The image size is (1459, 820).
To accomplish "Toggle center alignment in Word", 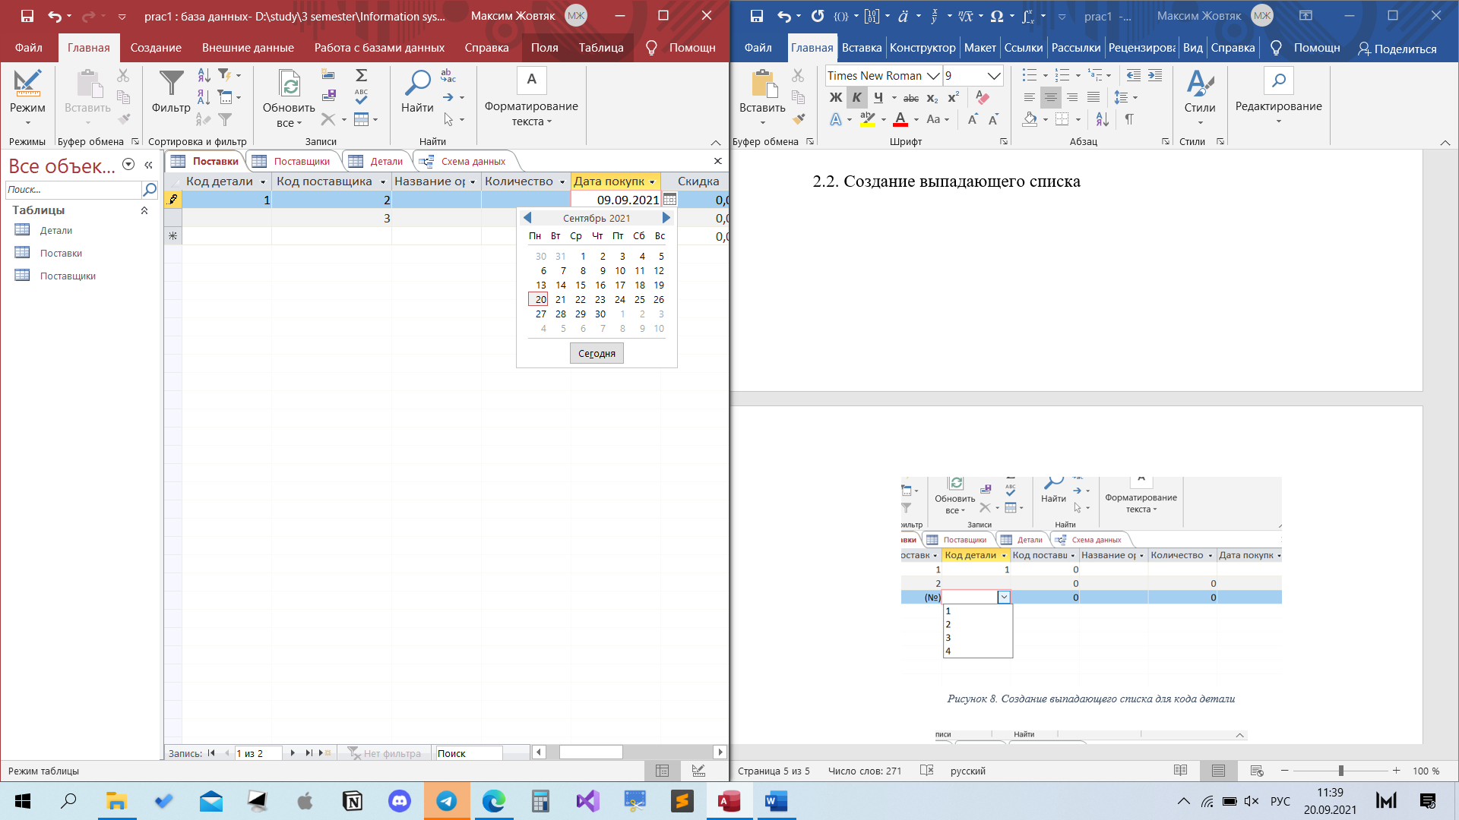I will click(x=1050, y=97).
